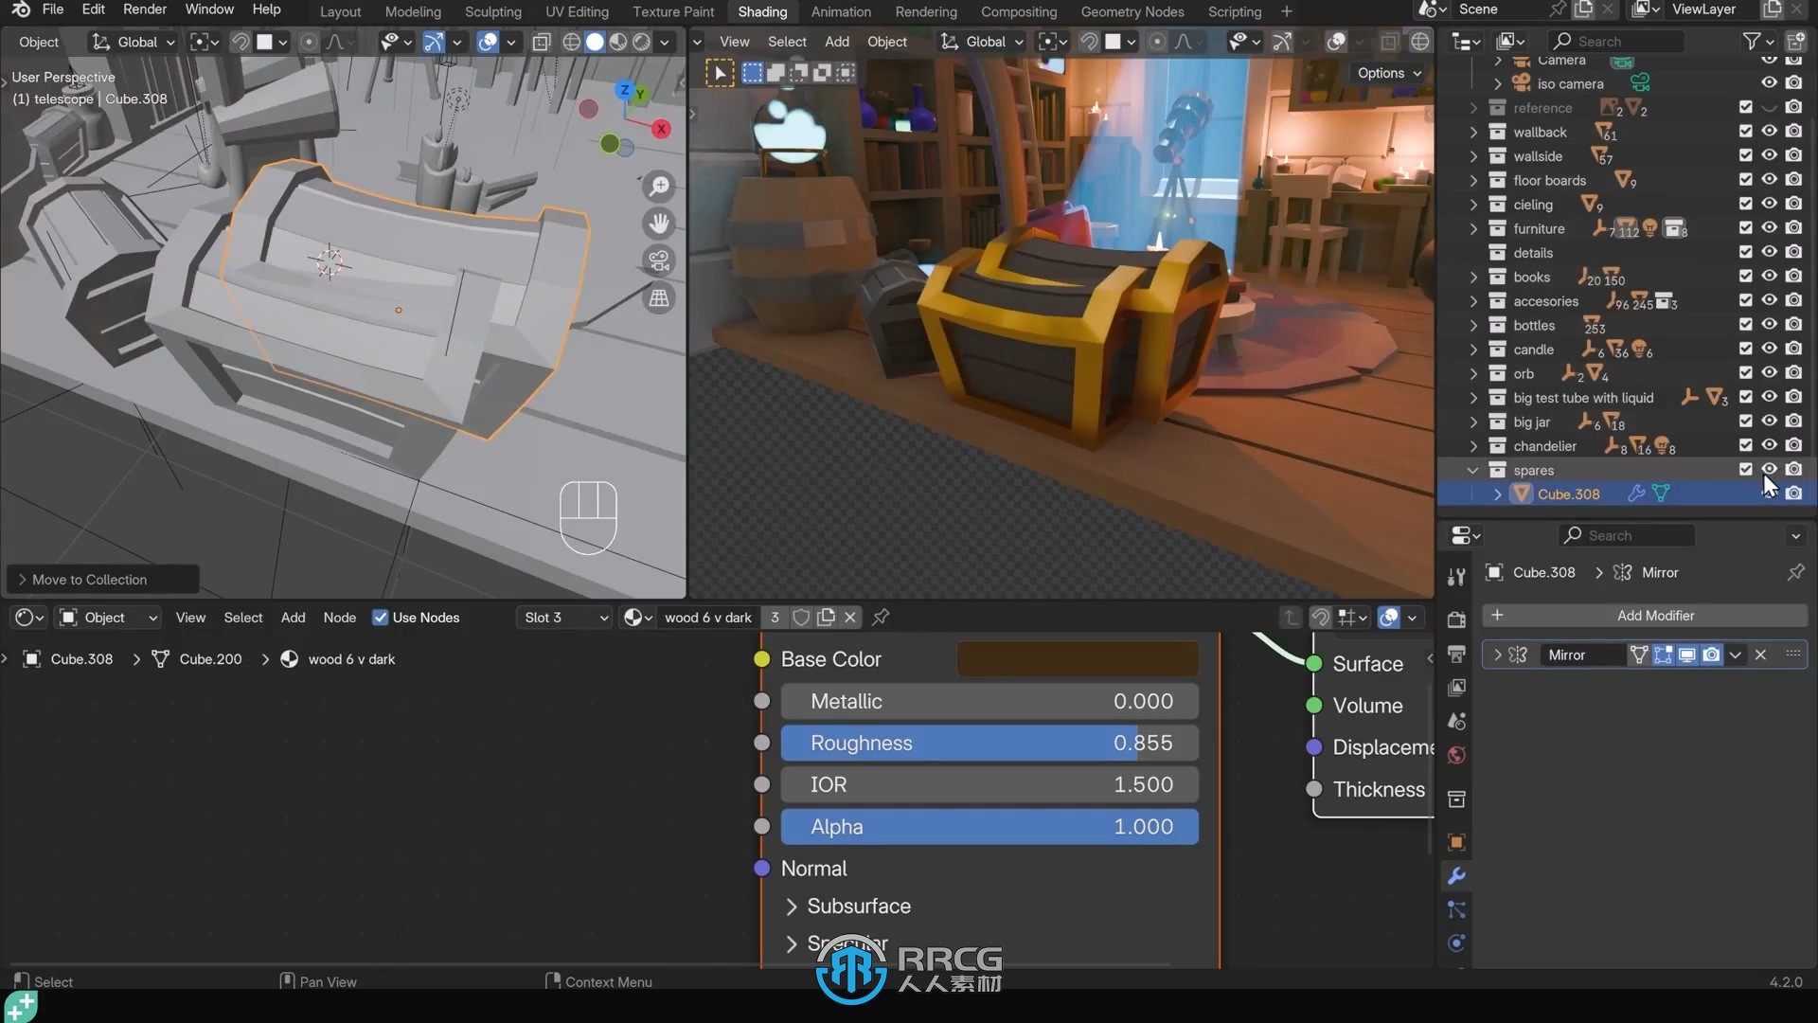Toggle visibility of the chandelier collection
The image size is (1818, 1023).
[x=1770, y=446]
